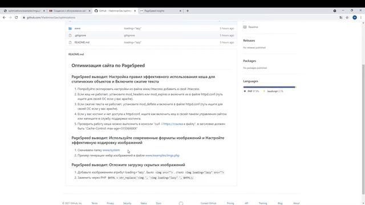The width and height of the screenshot is (365, 205).
Task: Switch to the second tab with the red favicon
Action: point(70,11)
